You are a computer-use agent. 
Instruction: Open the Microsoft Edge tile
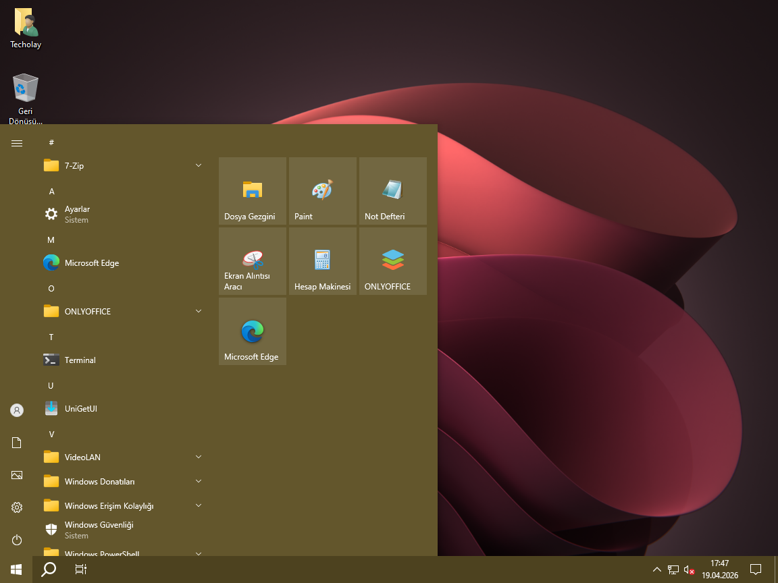[x=253, y=331]
